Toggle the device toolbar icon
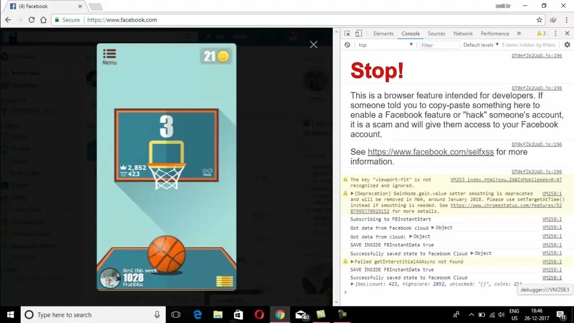Screen dimensions: 574x323 pyautogui.click(x=359, y=34)
